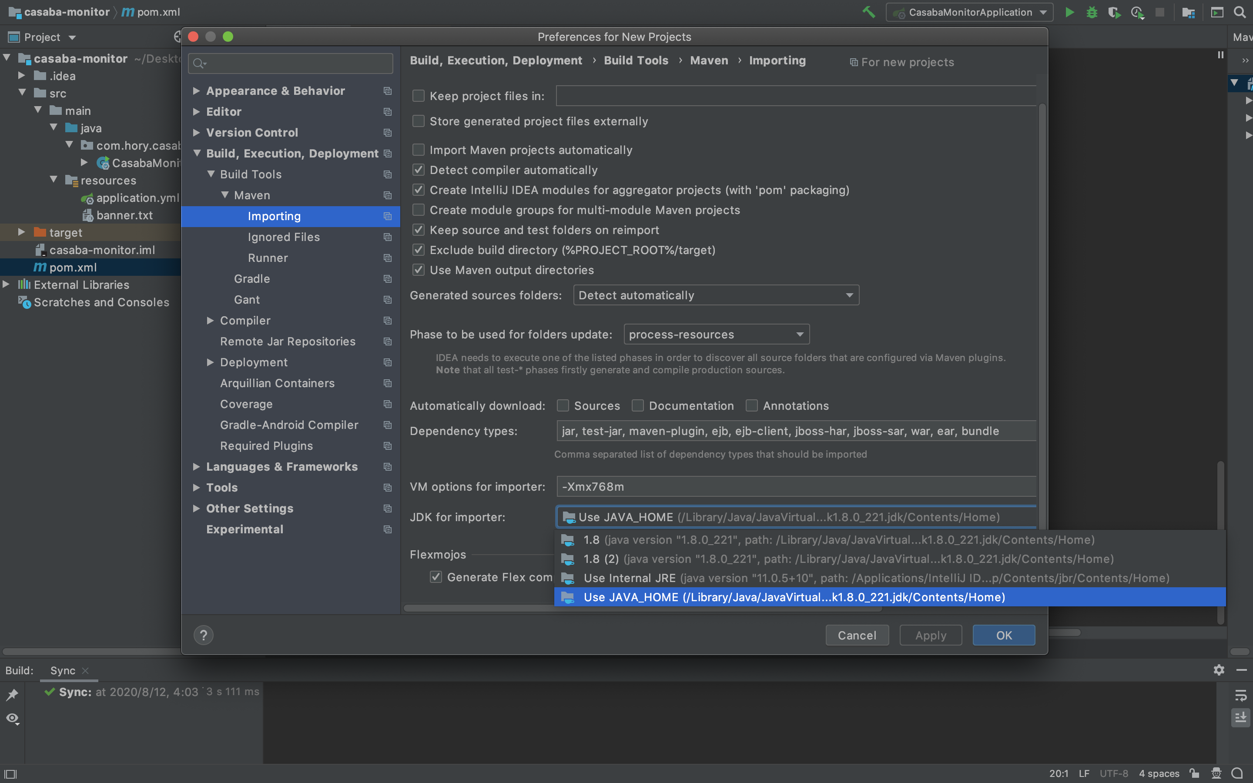Start debugging with the bug icon
Image resolution: width=1253 pixels, height=783 pixels.
[1092, 12]
